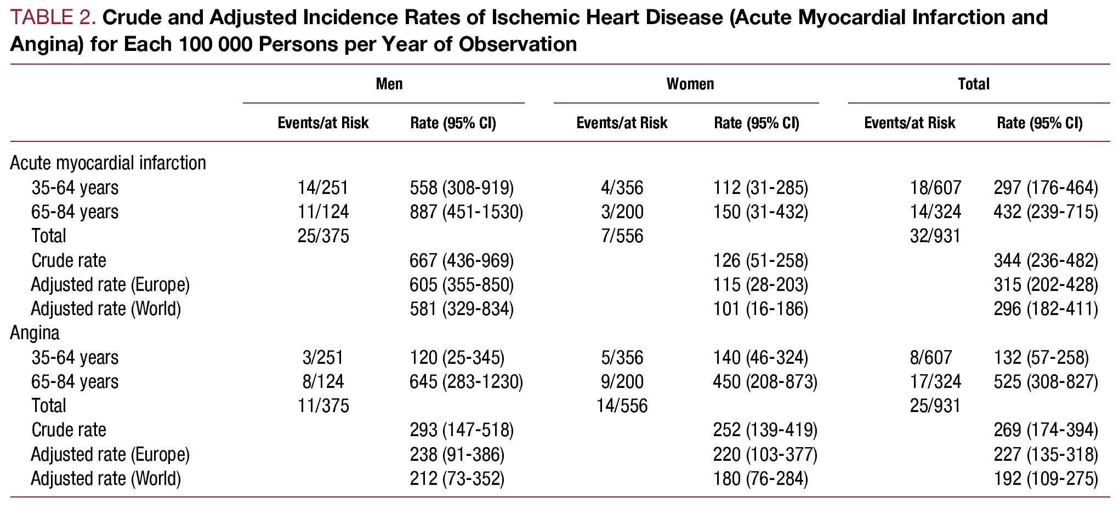Screen dimensions: 1119x509
Task: Select the cell showing 14/251
Action: [x=323, y=188]
